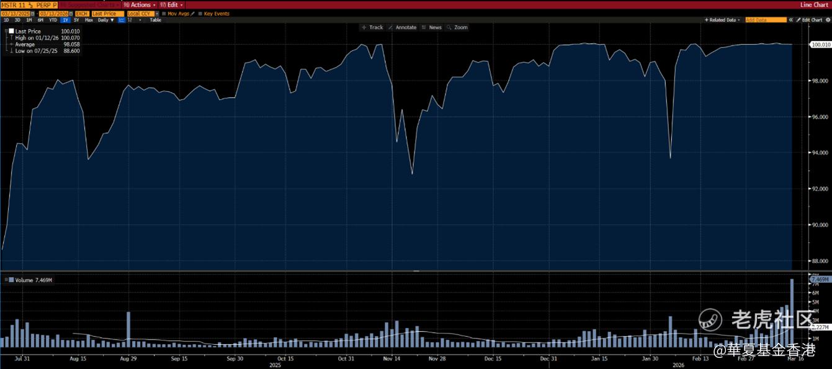Expand the Related Data dropdown
Image resolution: width=832 pixels, height=369 pixels.
(x=722, y=20)
